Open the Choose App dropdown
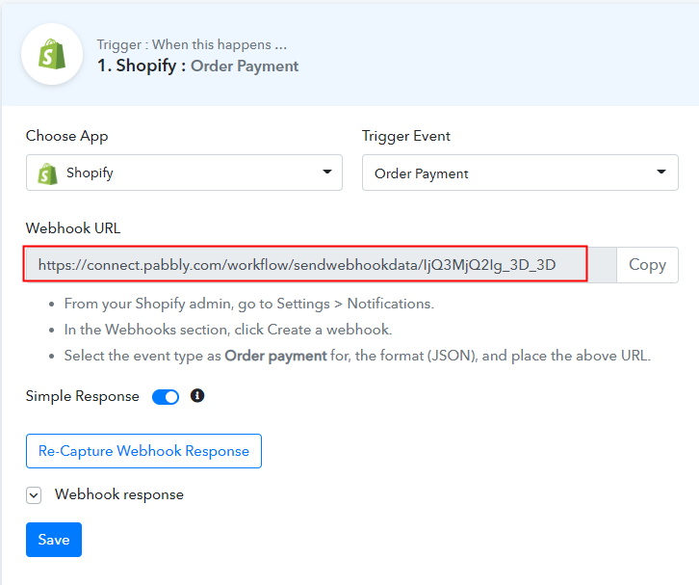Image resolution: width=699 pixels, height=585 pixels. (184, 173)
